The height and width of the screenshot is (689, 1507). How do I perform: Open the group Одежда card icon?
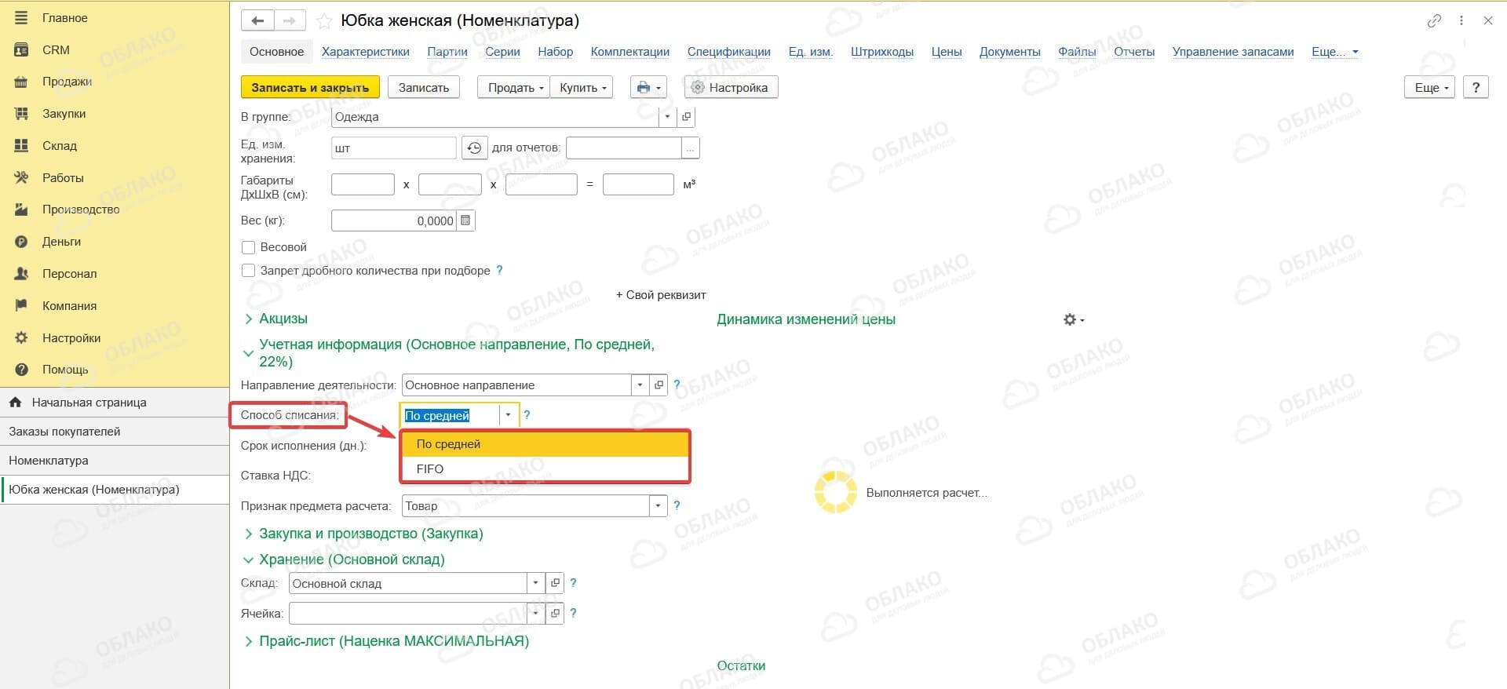(687, 117)
